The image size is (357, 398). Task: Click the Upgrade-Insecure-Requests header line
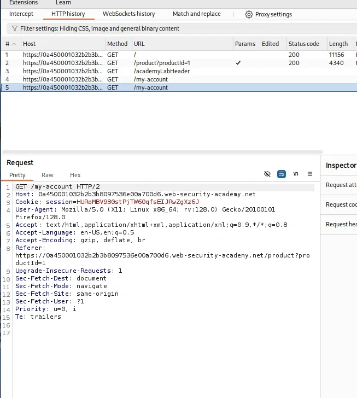coord(69,271)
